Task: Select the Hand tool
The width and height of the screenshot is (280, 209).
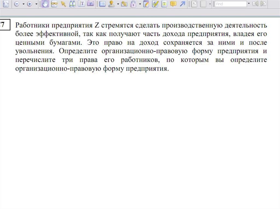Action: pos(45,4)
